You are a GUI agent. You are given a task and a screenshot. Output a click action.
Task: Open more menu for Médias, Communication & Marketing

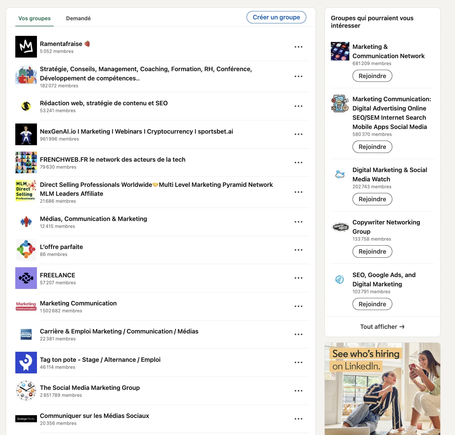(299, 222)
